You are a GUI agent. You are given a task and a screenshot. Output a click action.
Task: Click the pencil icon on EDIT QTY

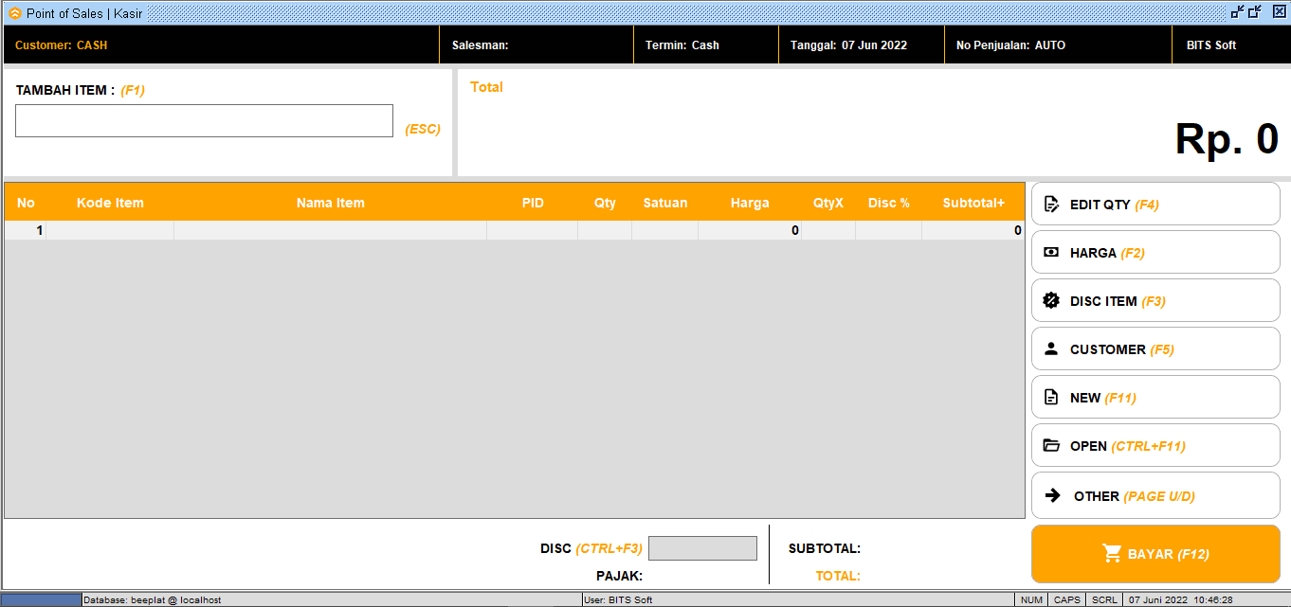coord(1050,205)
